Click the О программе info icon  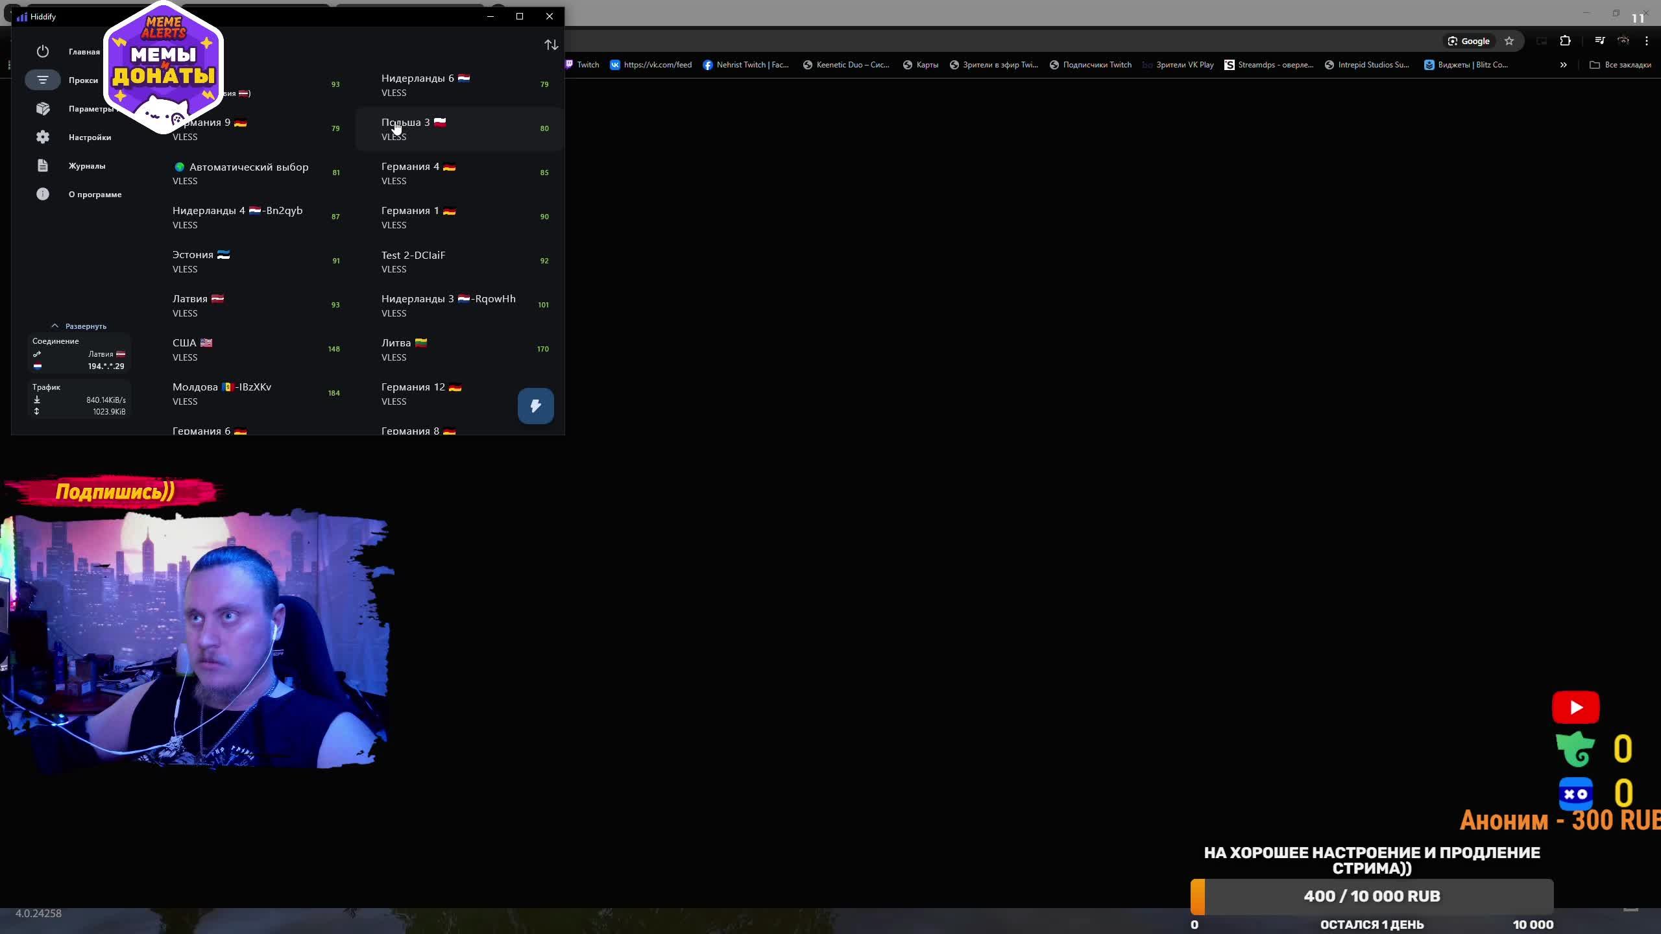click(43, 194)
